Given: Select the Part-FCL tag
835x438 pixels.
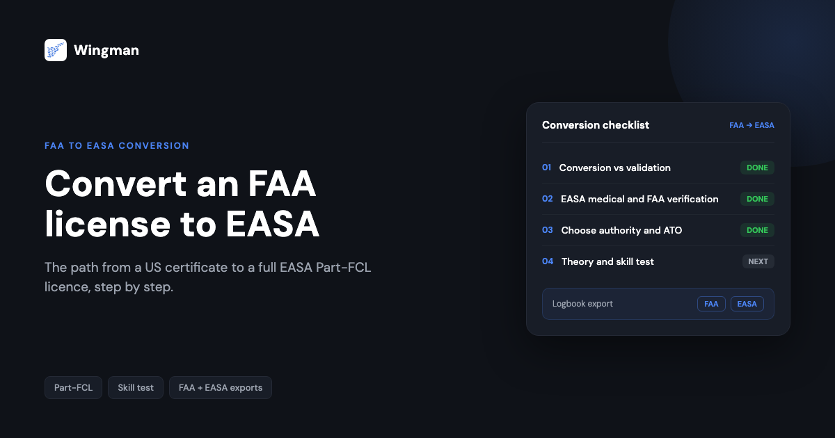Looking at the screenshot, I should 73,388.
